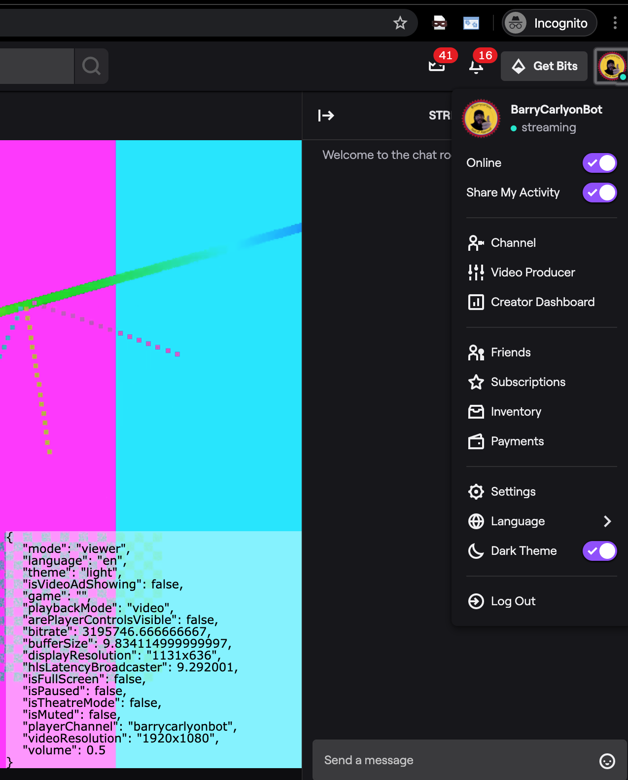This screenshot has height=780, width=628.
Task: Click the Welcome to the chat room text
Action: (386, 155)
